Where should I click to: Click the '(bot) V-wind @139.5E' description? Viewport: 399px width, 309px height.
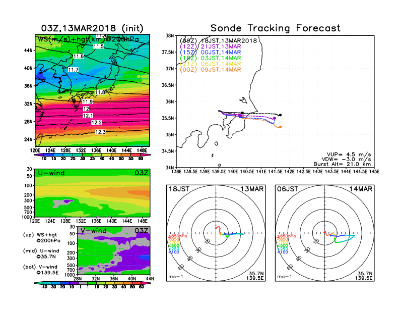[41, 270]
